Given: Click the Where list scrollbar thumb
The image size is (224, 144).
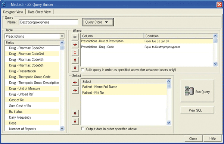Looking at the screenshot, I should tap(215, 40).
